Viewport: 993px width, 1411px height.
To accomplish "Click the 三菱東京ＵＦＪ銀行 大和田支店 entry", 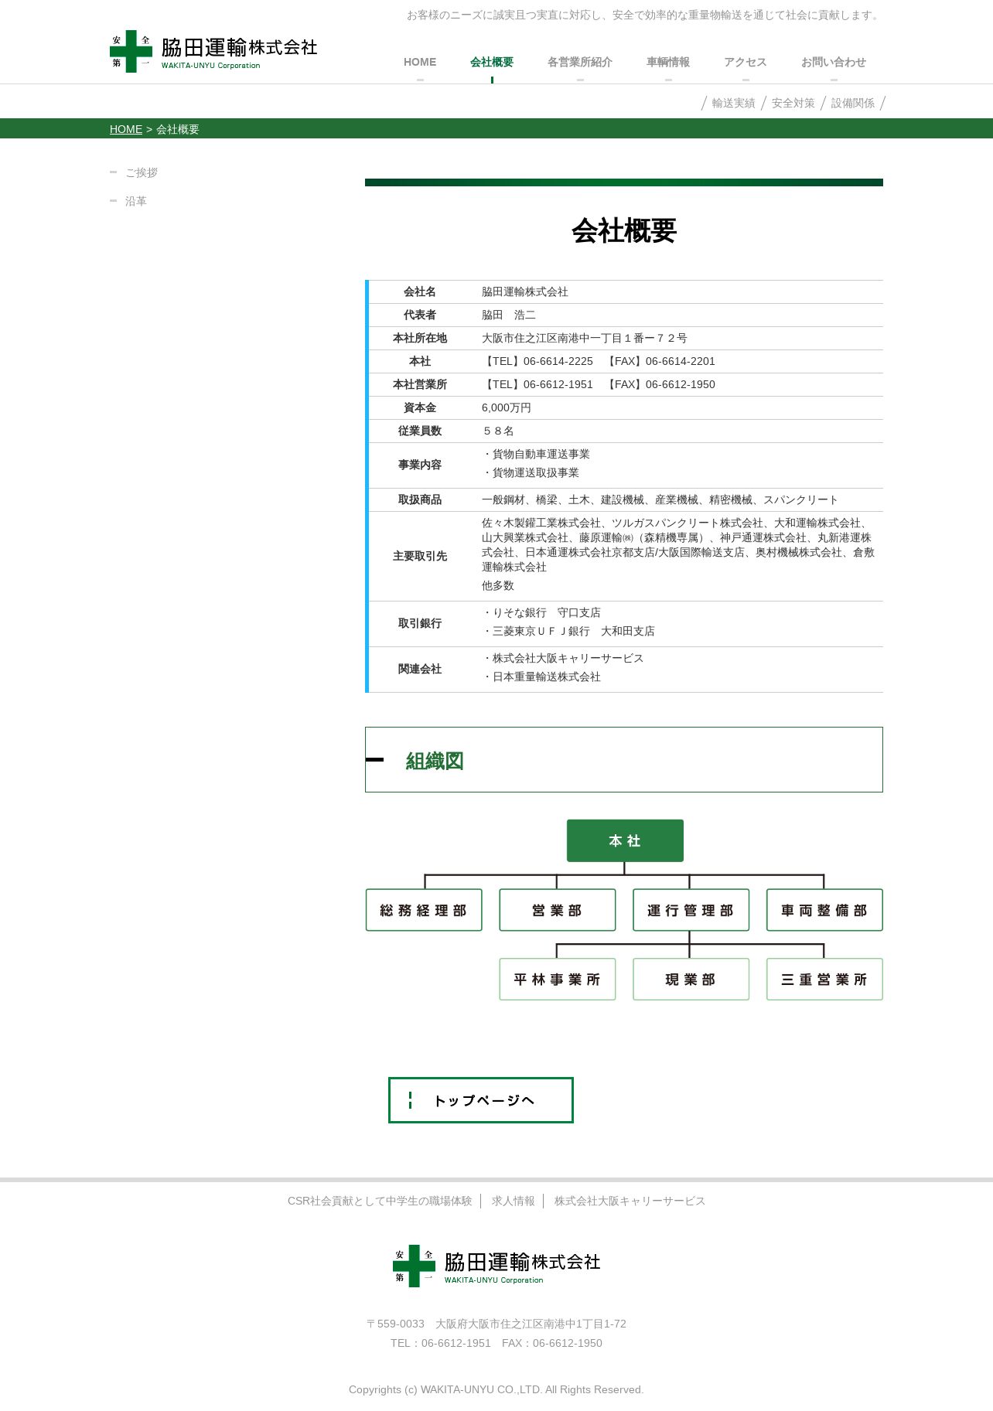I will (x=568, y=631).
